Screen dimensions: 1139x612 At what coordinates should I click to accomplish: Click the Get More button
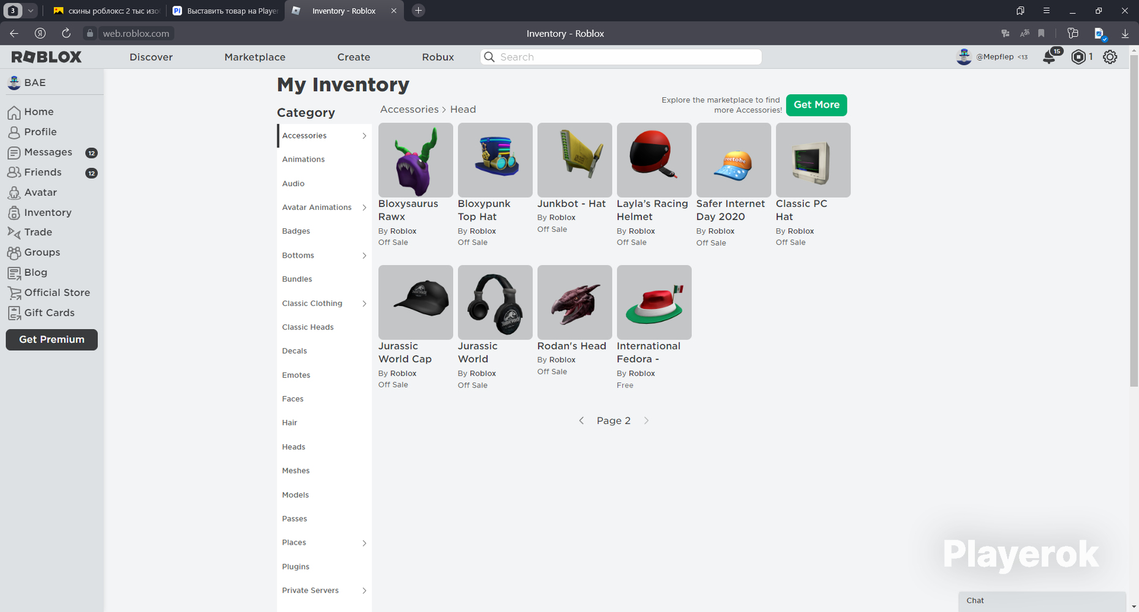(817, 105)
